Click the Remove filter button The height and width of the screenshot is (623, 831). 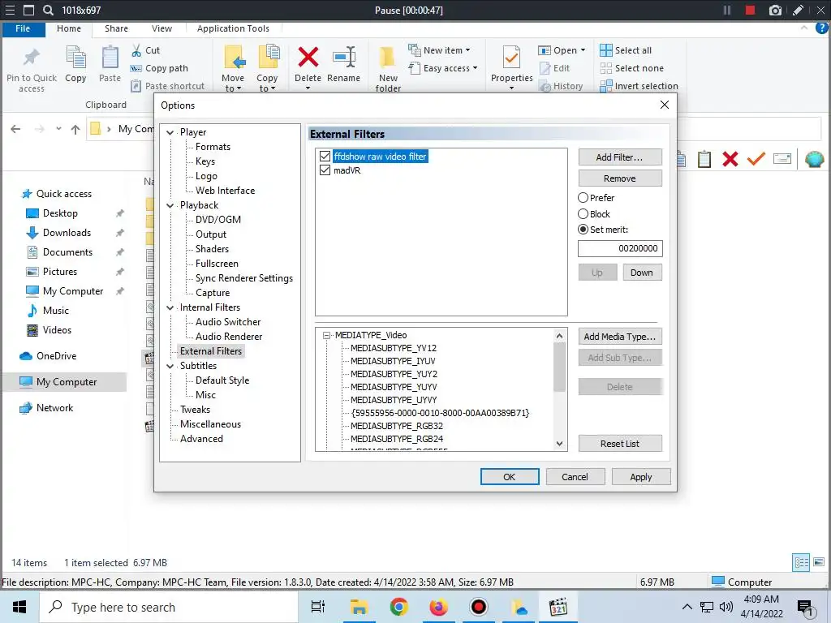point(620,178)
